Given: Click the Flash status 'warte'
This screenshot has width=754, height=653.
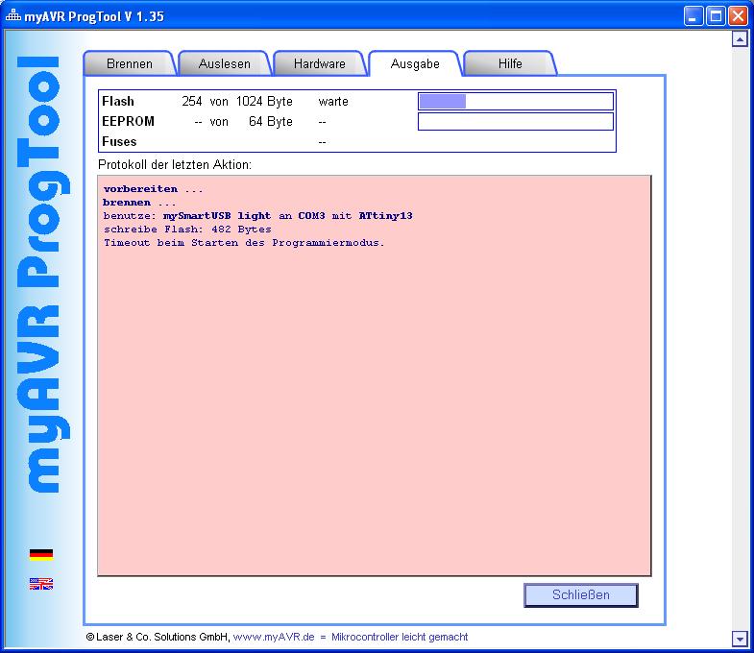Looking at the screenshot, I should (332, 102).
